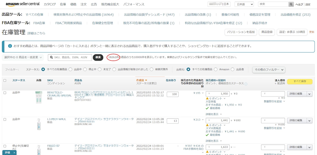Select the 未完了 status filter radio

(x=99, y=69)
